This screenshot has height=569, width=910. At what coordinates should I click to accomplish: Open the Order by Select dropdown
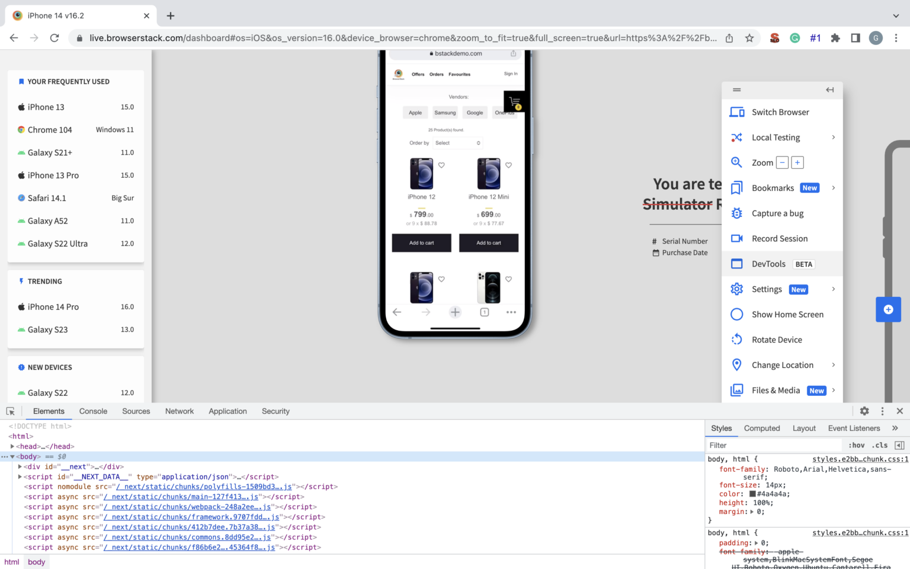456,142
